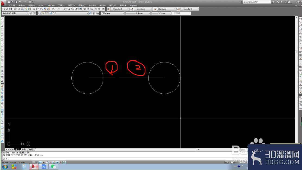Select the Rotate tool
Image resolution: width=302 pixels, height=170 pixels.
[2, 107]
